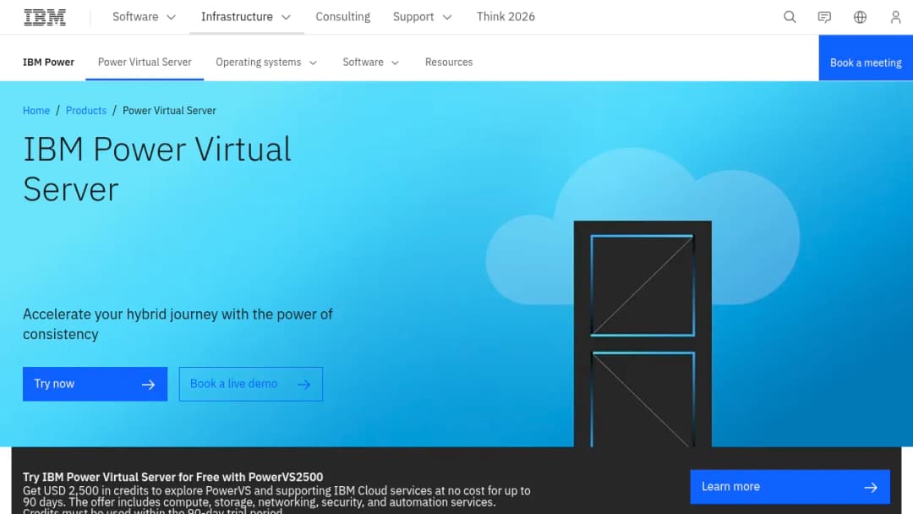The height and width of the screenshot is (514, 913).
Task: Open the Resources sub-nav item
Action: [x=449, y=63]
